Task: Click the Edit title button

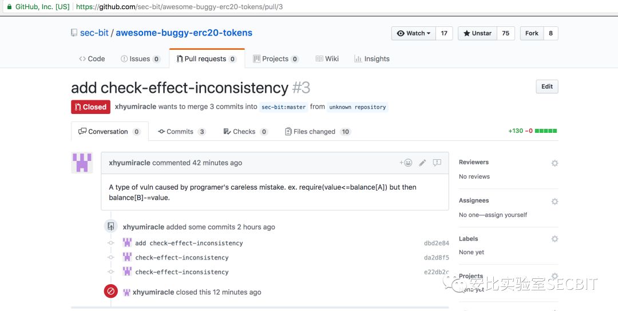Action: tap(547, 86)
